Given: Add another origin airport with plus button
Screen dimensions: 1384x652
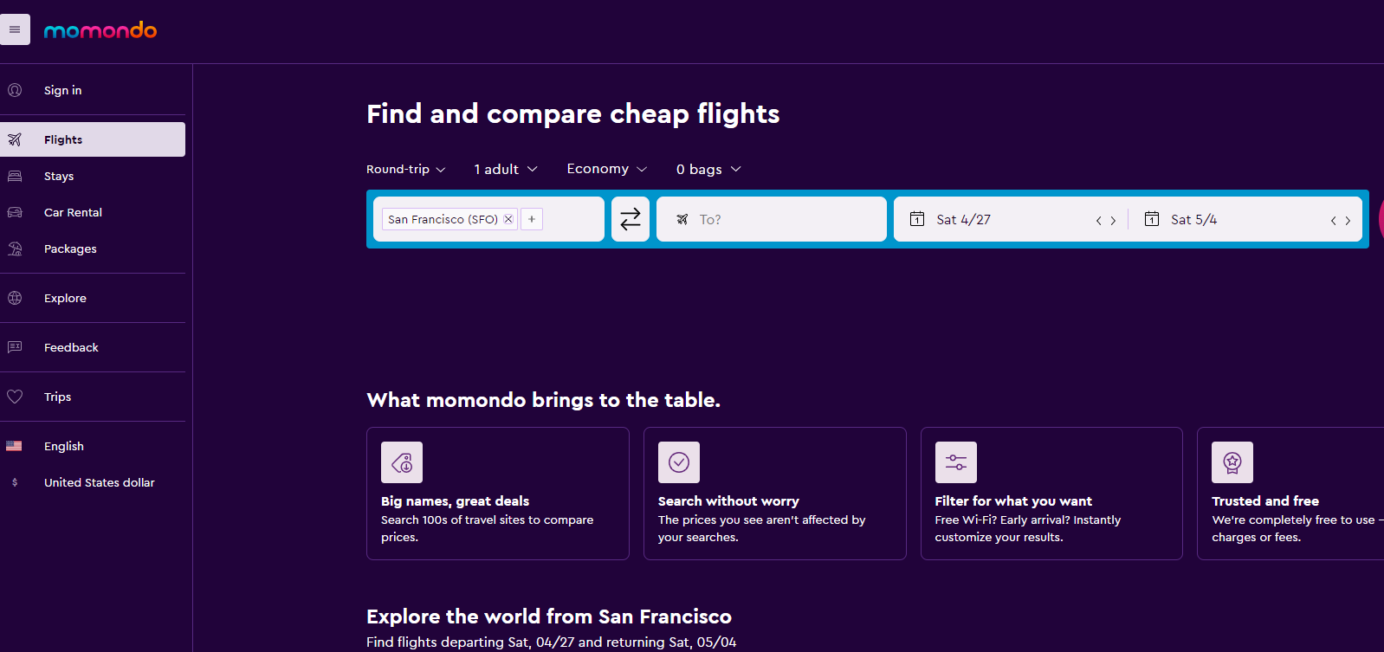Looking at the screenshot, I should tap(532, 219).
